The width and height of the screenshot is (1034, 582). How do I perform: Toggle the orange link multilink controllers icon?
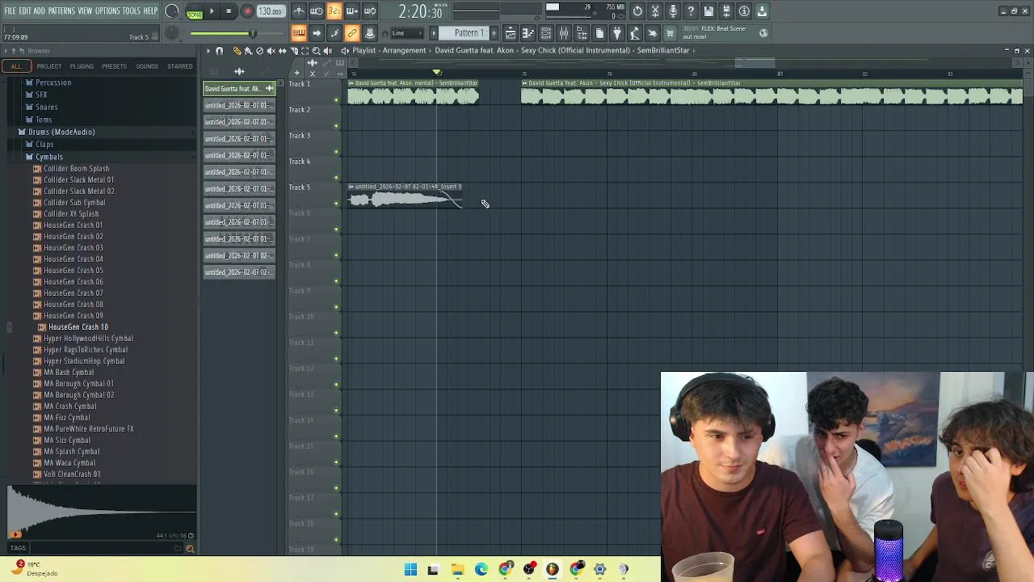[x=352, y=33]
